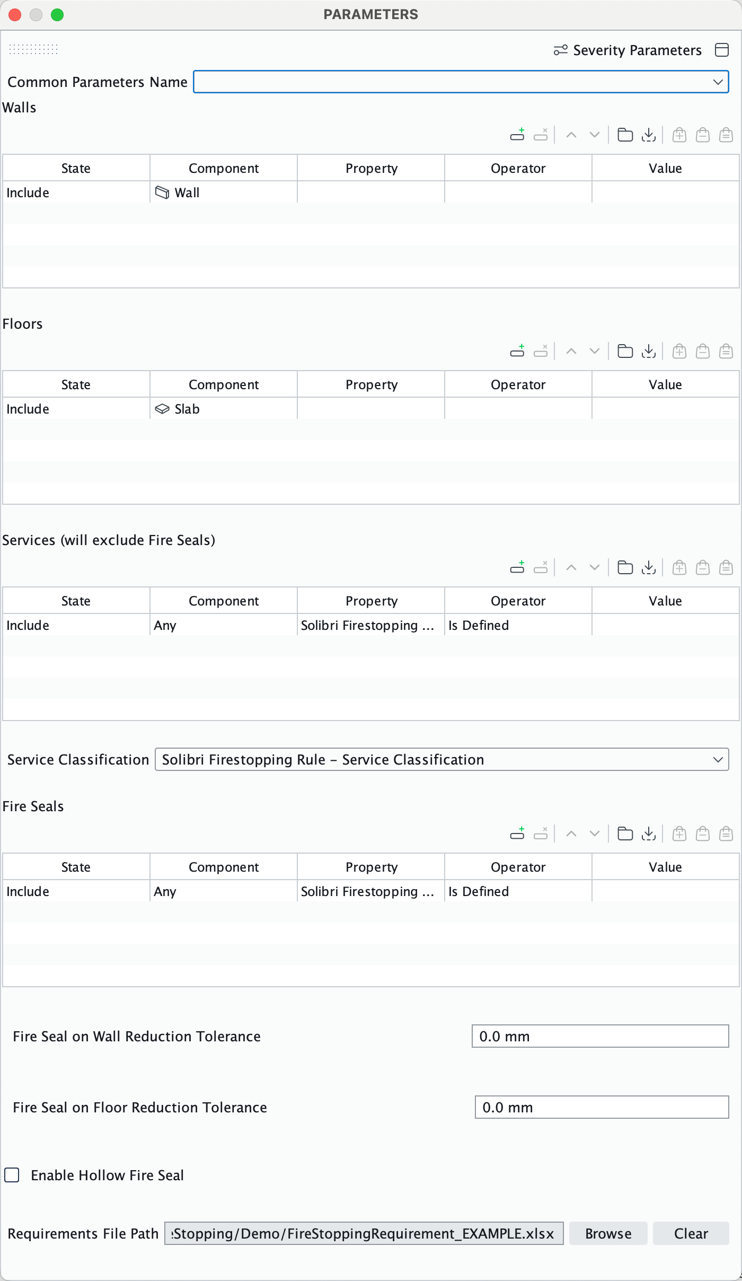
Task: Browse for a requirements file
Action: (608, 1233)
